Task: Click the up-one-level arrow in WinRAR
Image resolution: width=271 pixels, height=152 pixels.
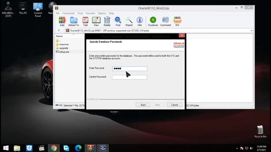Action: tap(59, 30)
